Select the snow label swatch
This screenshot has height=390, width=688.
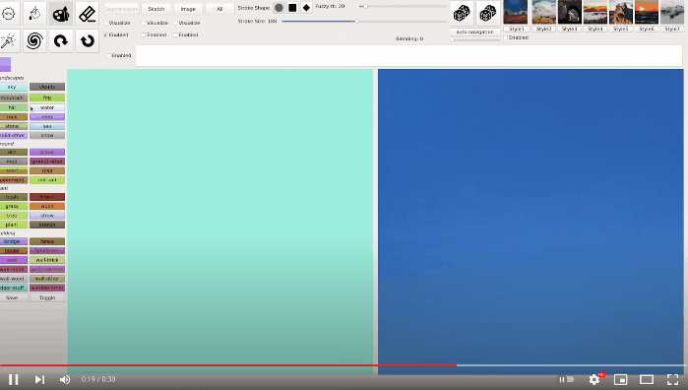pos(47,136)
